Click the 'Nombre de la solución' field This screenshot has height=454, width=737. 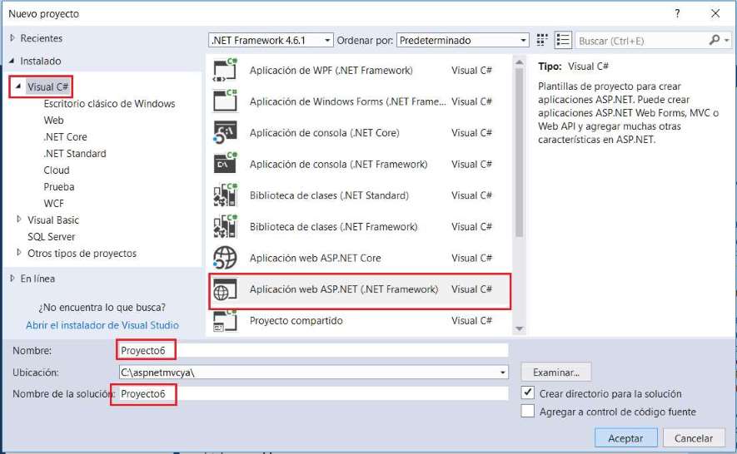tap(313, 393)
